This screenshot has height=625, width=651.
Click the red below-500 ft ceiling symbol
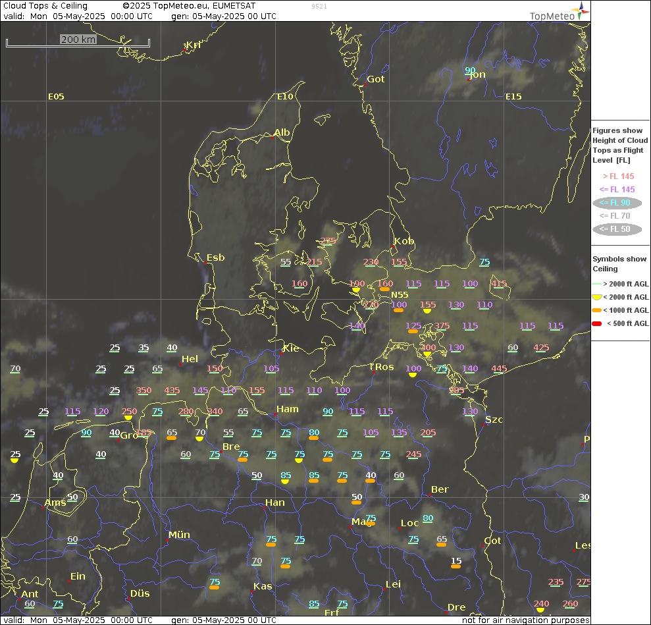click(596, 323)
